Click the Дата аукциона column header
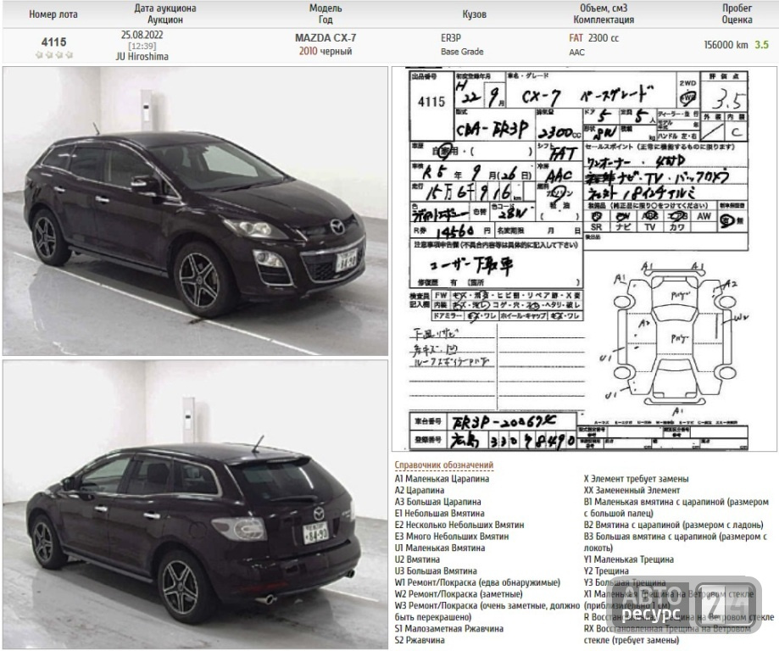This screenshot has width=779, height=651. click(x=165, y=8)
